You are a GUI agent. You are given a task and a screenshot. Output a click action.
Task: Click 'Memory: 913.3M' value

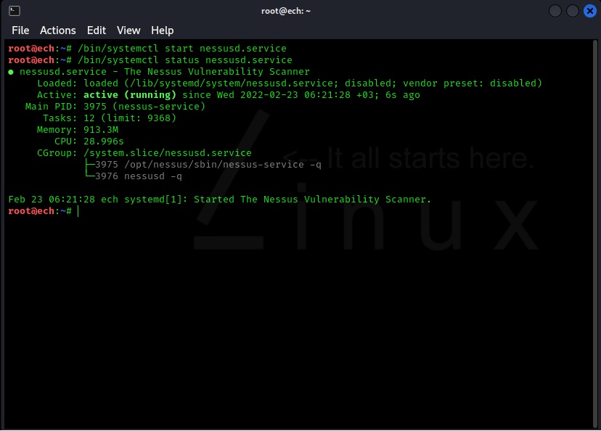point(78,130)
